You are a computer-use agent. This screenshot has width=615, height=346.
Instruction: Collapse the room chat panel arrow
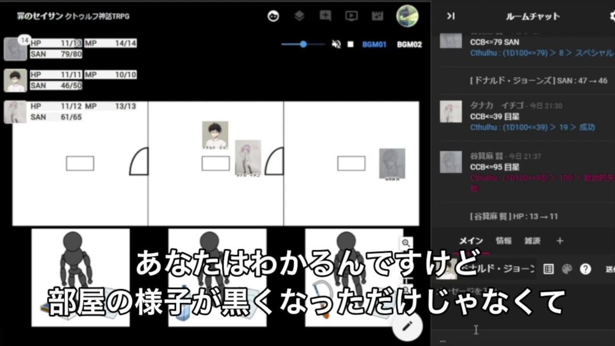point(450,16)
